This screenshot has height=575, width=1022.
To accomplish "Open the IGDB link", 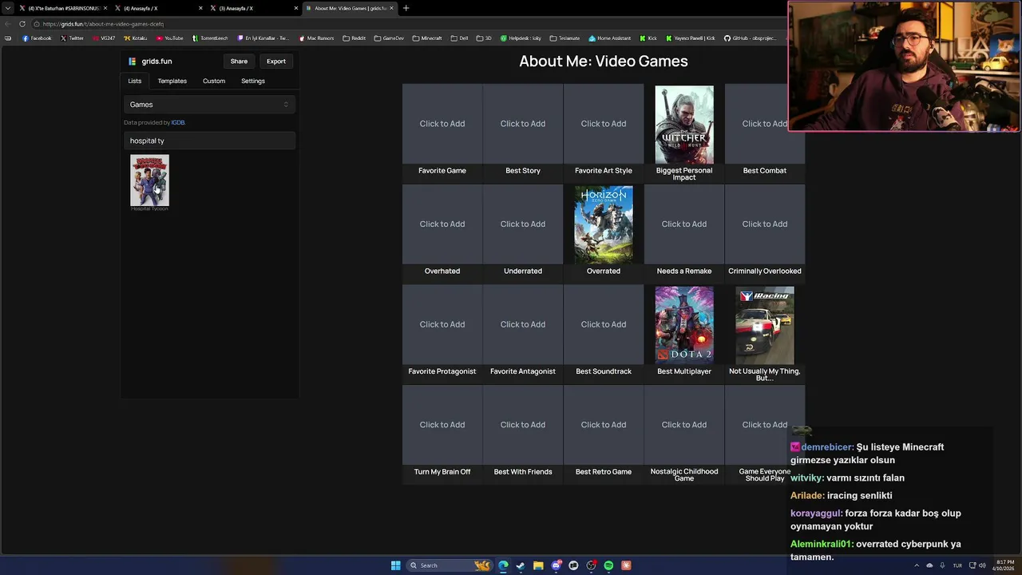I will 178,122.
